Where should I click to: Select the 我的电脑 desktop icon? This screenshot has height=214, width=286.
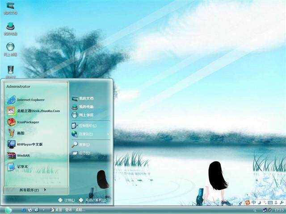(x=11, y=29)
